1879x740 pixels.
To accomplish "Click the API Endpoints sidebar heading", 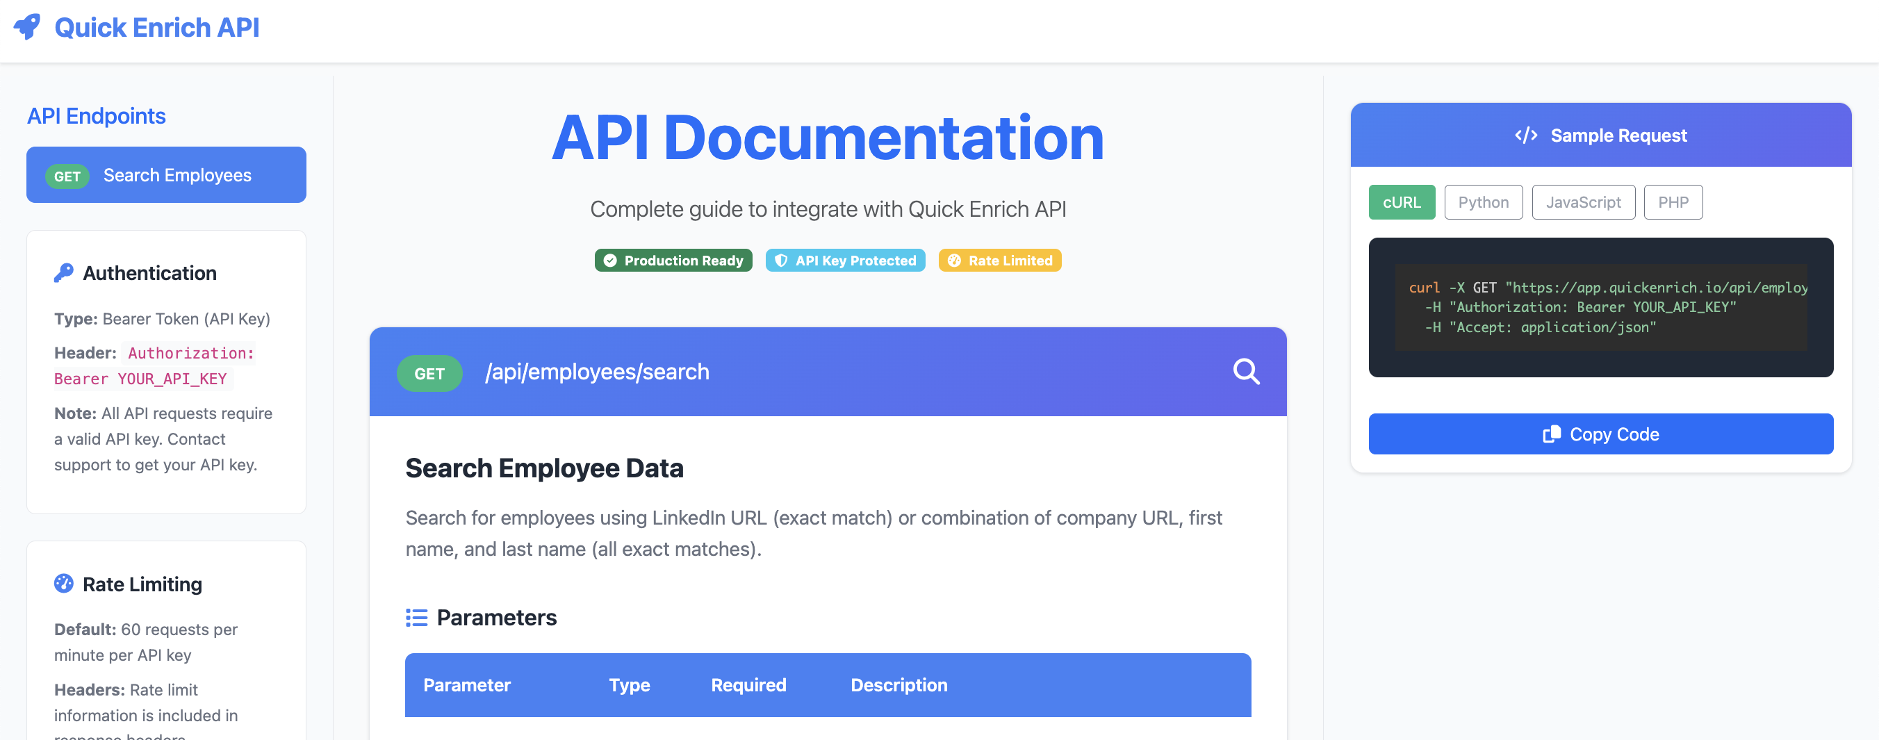I will (x=97, y=116).
